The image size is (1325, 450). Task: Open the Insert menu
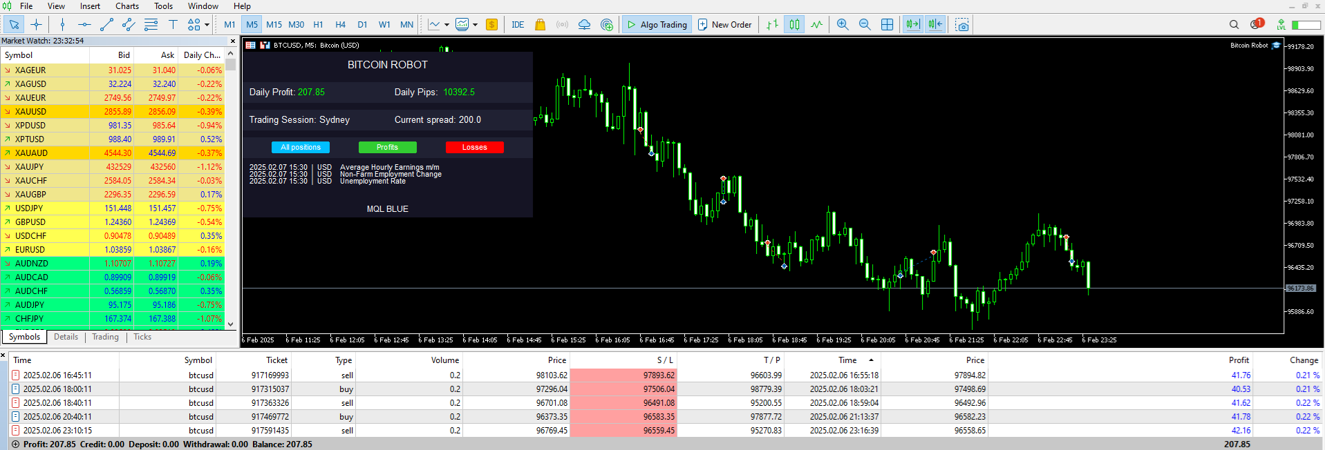[90, 6]
